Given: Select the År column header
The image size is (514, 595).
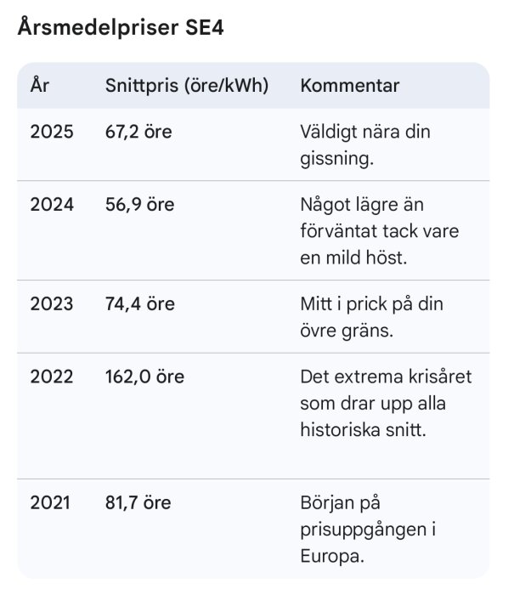Looking at the screenshot, I should click(40, 85).
